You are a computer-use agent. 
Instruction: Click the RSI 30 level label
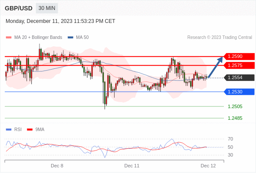tap(230, 155)
